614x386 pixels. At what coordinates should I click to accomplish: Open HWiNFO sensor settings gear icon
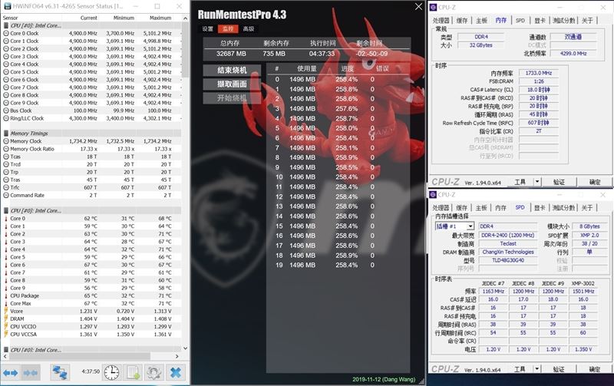(x=154, y=372)
